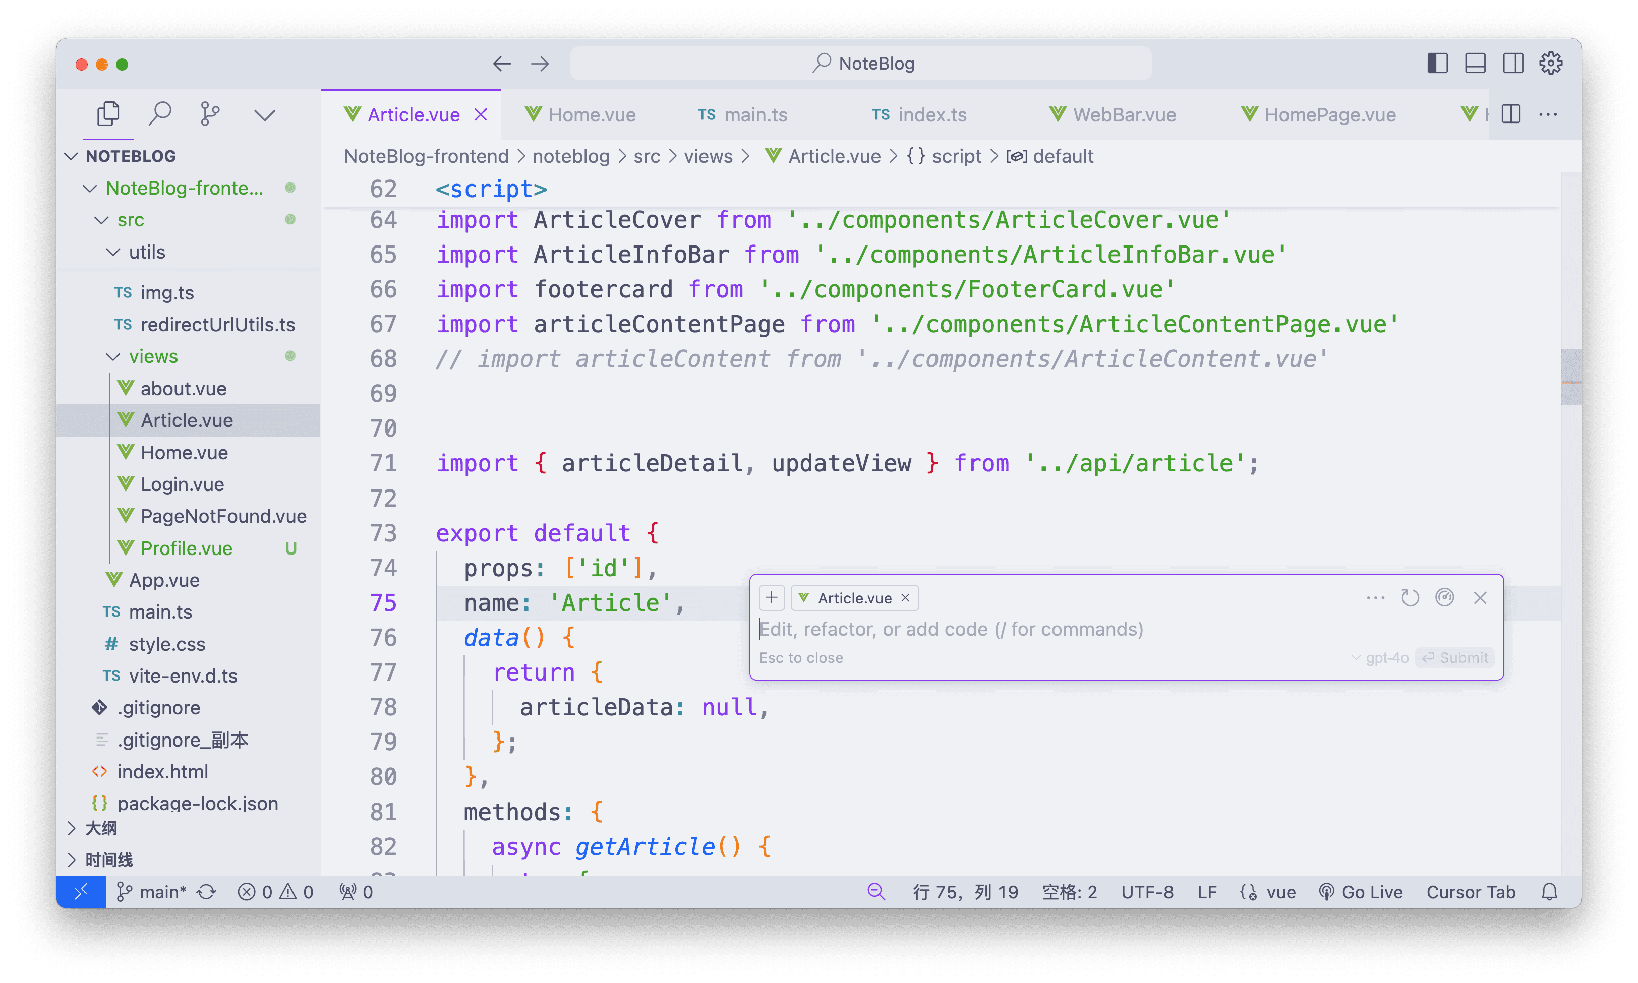Toggle the bottom panel layout icon

(x=1475, y=64)
